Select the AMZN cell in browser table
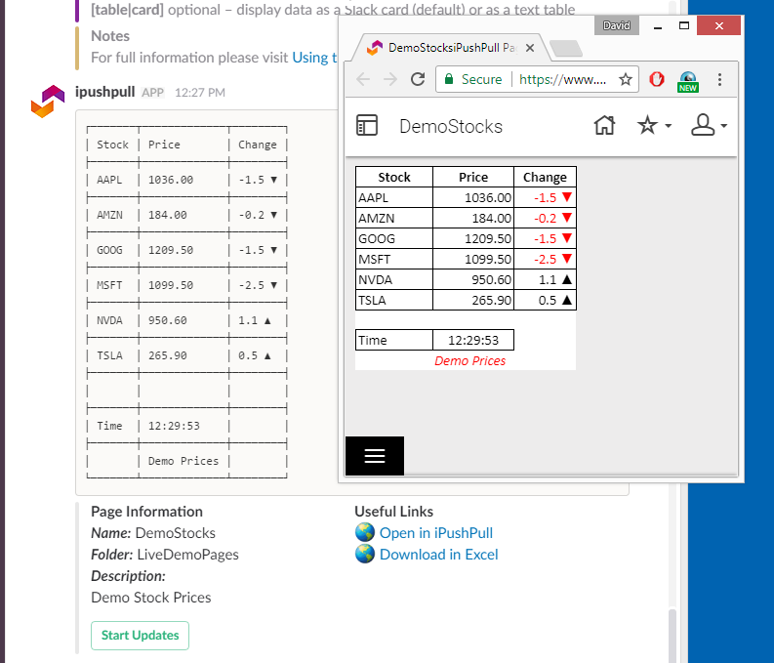This screenshot has width=774, height=663. (x=394, y=218)
